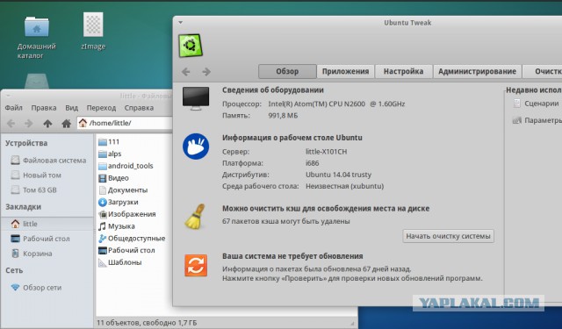The width and height of the screenshot is (562, 329).
Task: Click the Xubuntu mouse desktop info icon
Action: (196, 146)
